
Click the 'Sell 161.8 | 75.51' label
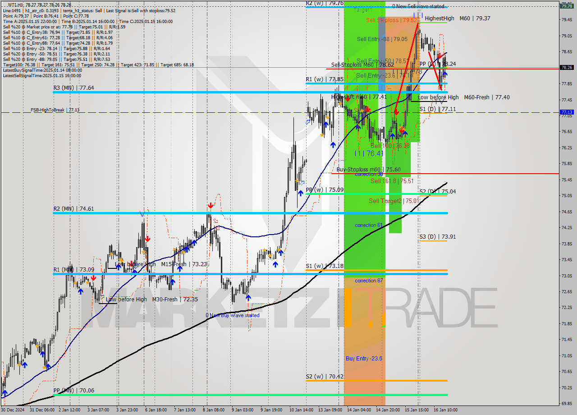pos(392,181)
